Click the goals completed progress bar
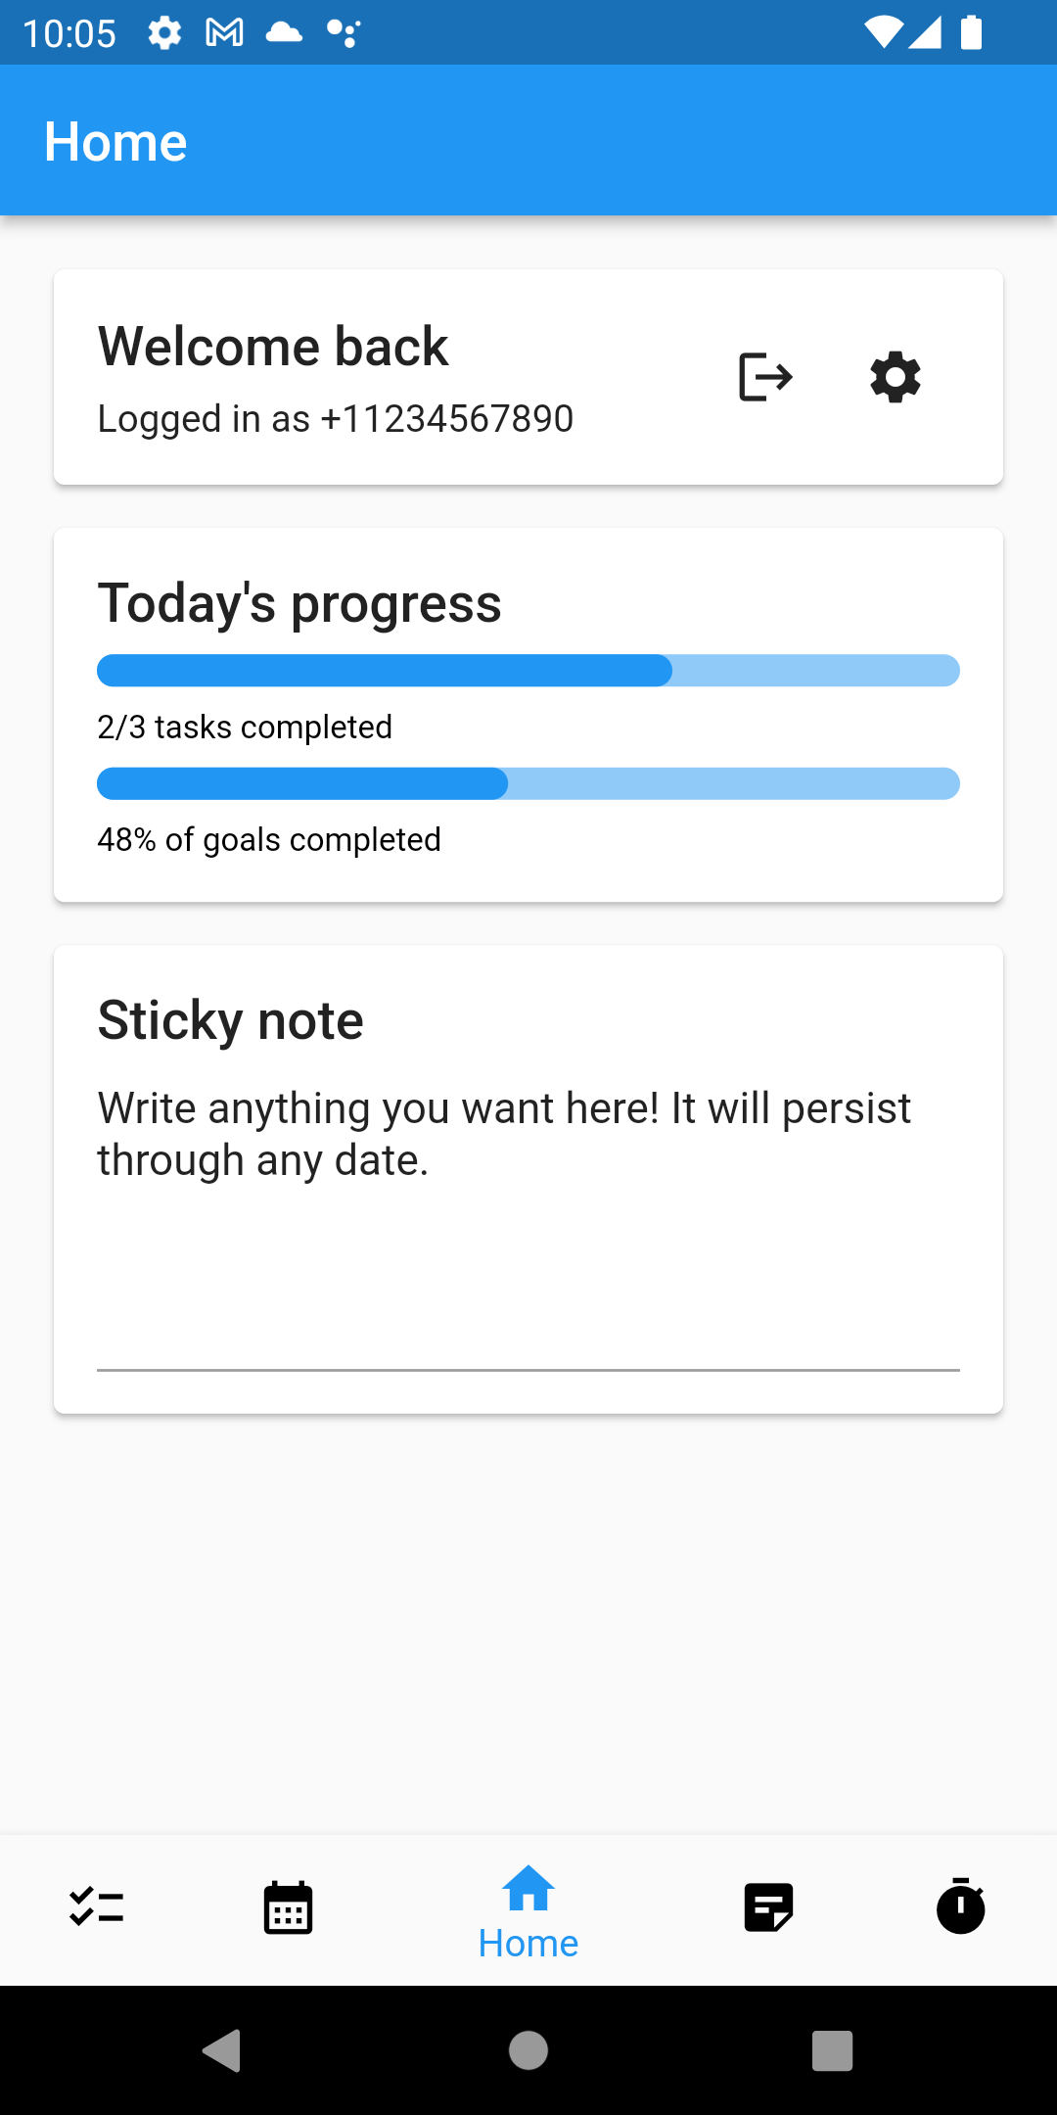 point(528,783)
